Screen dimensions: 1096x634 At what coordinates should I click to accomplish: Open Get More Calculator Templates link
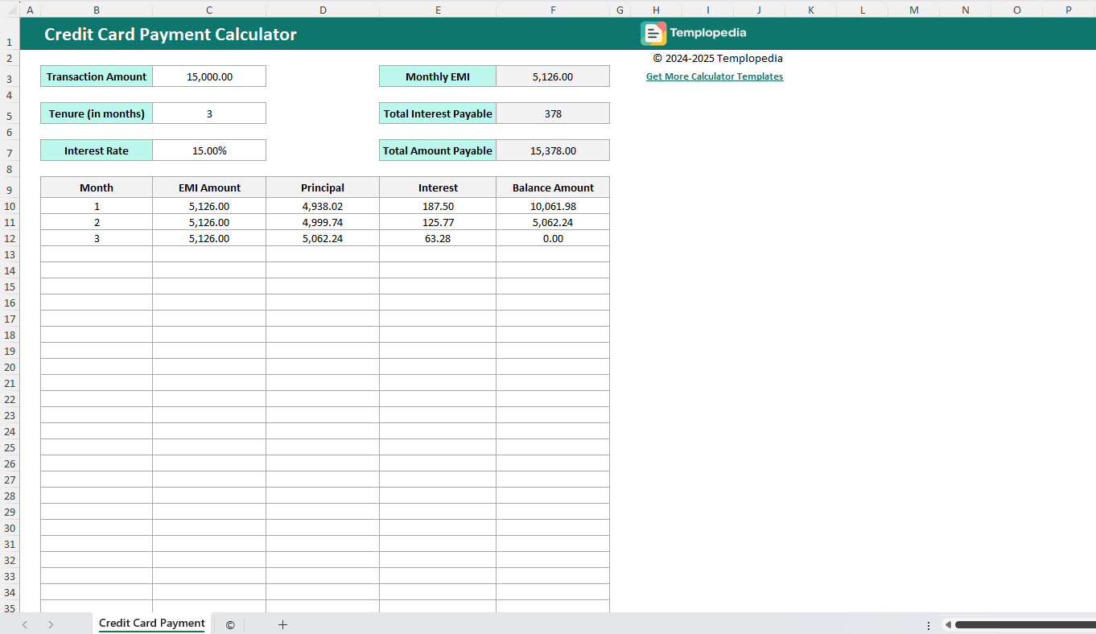[715, 76]
